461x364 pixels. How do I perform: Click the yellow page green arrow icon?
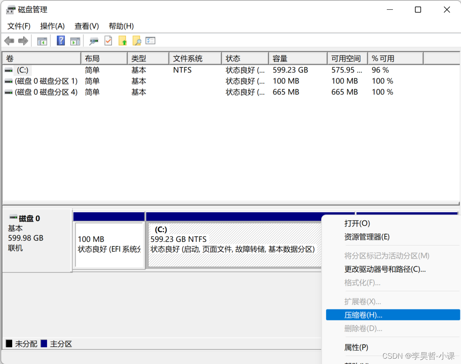pyautogui.click(x=123, y=41)
